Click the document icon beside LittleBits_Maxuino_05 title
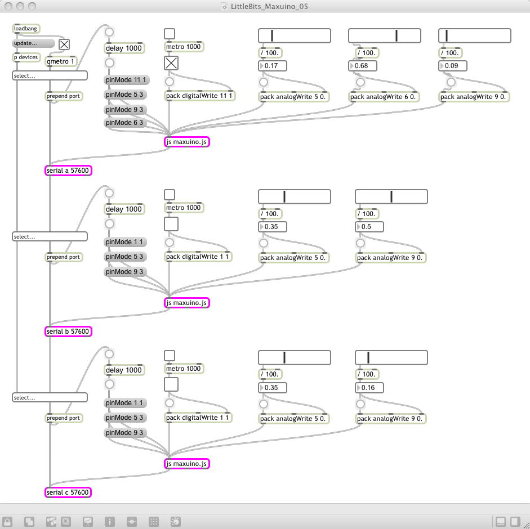The height and width of the screenshot is (529, 530). pyautogui.click(x=224, y=6)
